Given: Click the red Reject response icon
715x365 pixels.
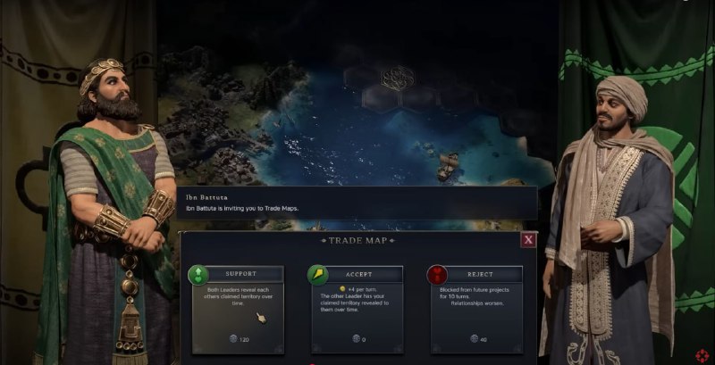Looking at the screenshot, I should click(x=437, y=275).
